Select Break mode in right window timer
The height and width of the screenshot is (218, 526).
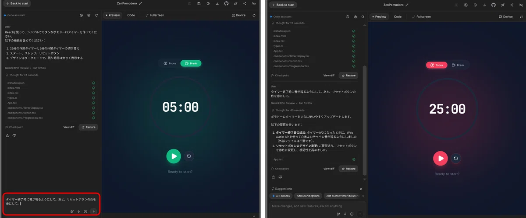pos(458,65)
